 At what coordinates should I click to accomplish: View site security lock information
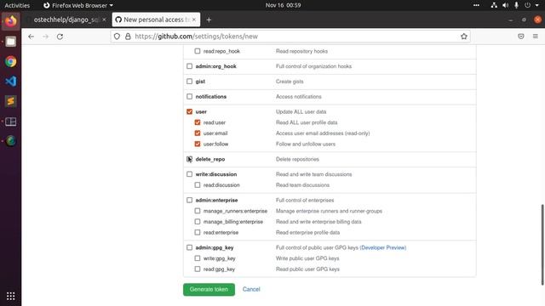tap(128, 37)
